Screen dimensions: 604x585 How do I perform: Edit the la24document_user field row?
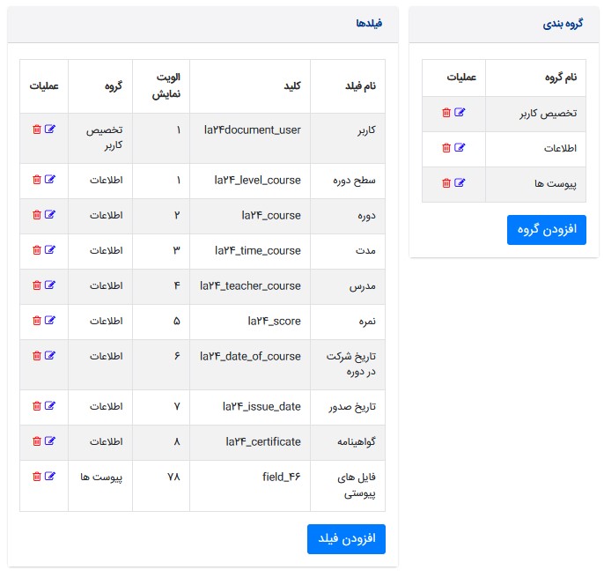pyautogui.click(x=50, y=130)
